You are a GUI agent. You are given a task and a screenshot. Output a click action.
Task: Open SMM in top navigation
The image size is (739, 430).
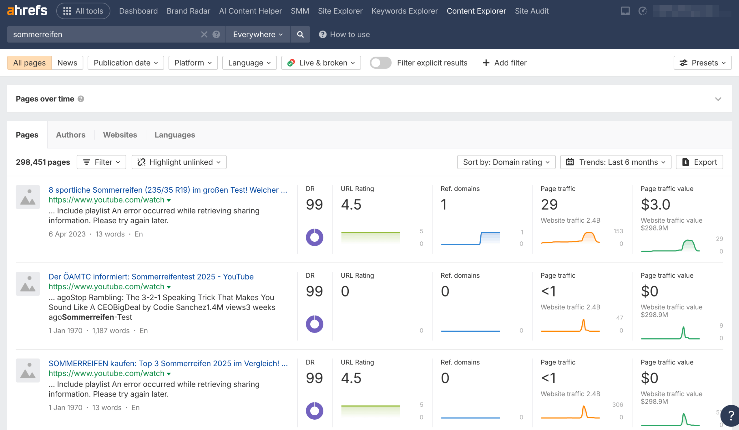[300, 11]
